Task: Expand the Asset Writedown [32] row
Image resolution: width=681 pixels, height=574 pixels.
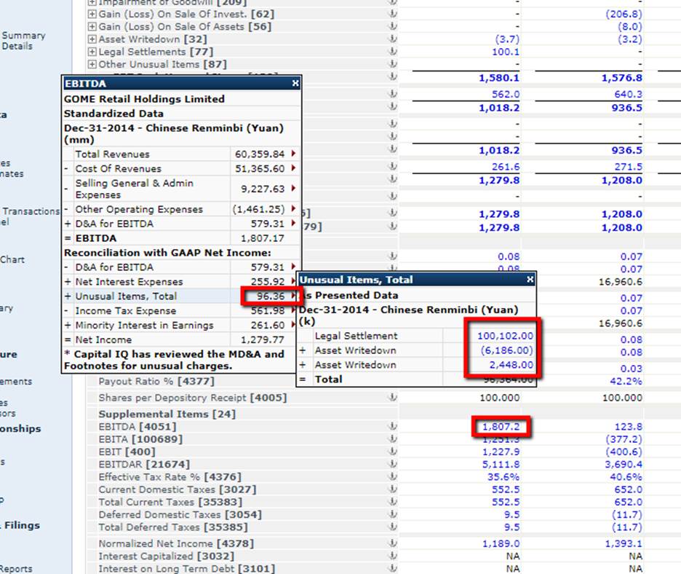Action: (x=92, y=39)
